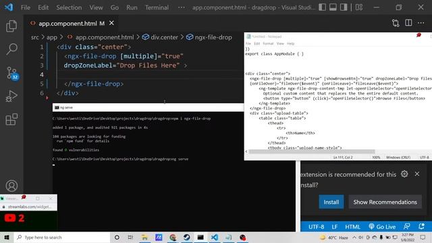Open notification settings gear icon
The height and width of the screenshot is (243, 432).
pyautogui.click(x=404, y=174)
